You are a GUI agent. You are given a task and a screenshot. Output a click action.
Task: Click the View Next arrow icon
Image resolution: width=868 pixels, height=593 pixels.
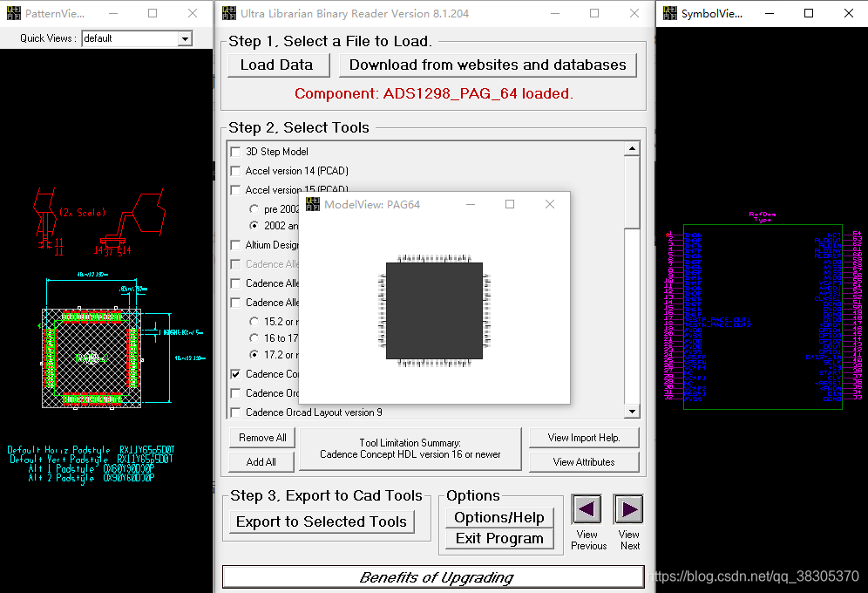pyautogui.click(x=629, y=508)
